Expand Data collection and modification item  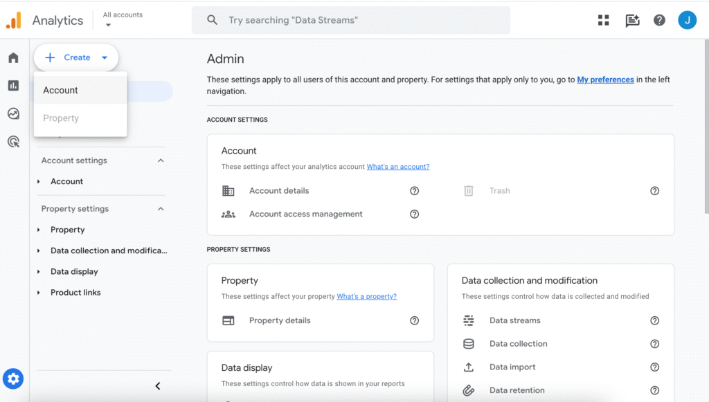(39, 250)
